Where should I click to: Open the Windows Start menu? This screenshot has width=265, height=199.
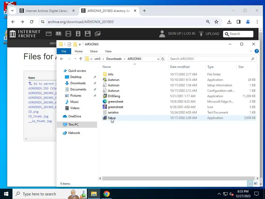[6, 194]
